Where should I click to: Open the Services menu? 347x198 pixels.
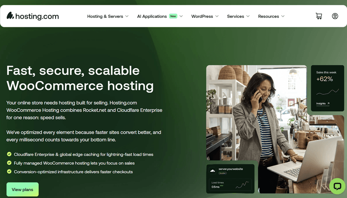point(238,16)
